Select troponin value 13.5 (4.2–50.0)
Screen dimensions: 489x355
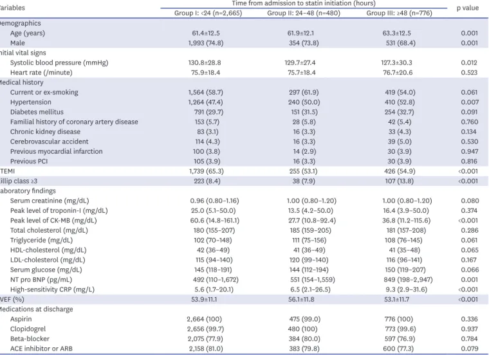pyautogui.click(x=311, y=211)
